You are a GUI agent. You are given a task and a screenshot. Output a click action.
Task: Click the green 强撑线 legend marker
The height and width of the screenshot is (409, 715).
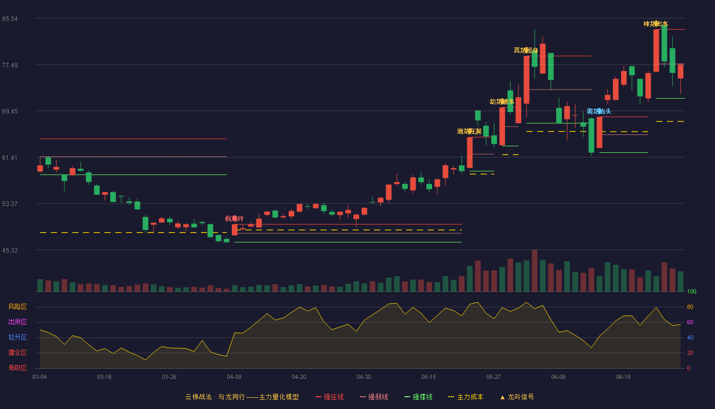point(407,397)
